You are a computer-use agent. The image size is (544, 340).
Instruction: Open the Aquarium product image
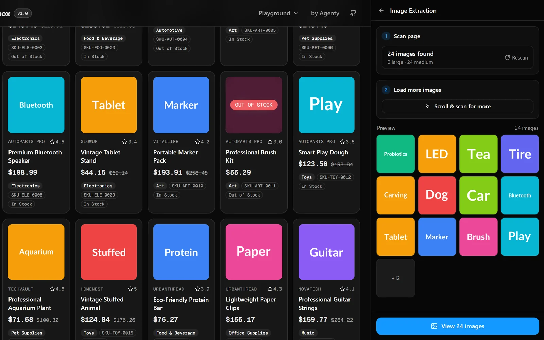36,252
